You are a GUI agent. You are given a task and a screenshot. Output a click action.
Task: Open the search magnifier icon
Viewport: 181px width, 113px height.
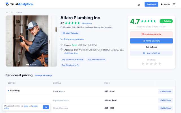(139, 5)
